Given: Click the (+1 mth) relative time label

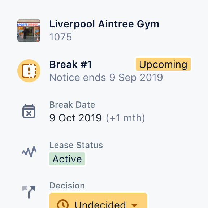Looking at the screenshot, I should coord(125,118).
